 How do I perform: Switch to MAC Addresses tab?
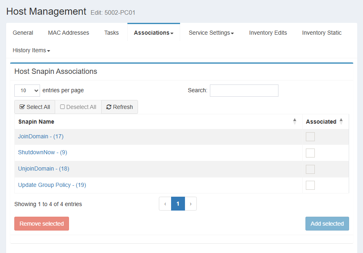tap(69, 33)
